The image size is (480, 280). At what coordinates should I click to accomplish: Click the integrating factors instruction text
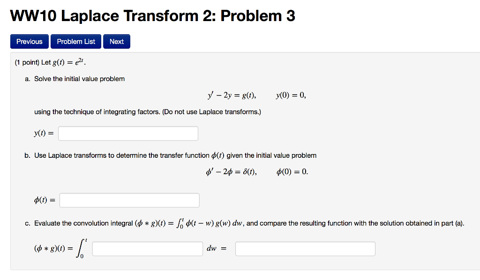[148, 112]
